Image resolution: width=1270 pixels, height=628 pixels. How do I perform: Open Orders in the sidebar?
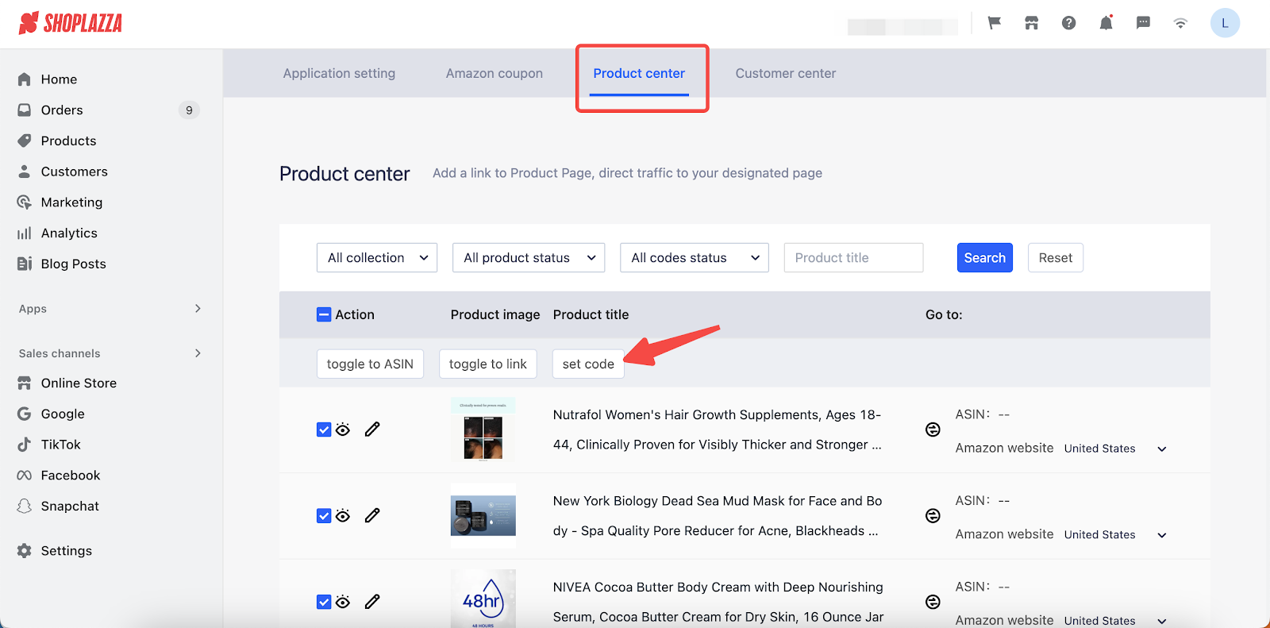pyautogui.click(x=62, y=110)
